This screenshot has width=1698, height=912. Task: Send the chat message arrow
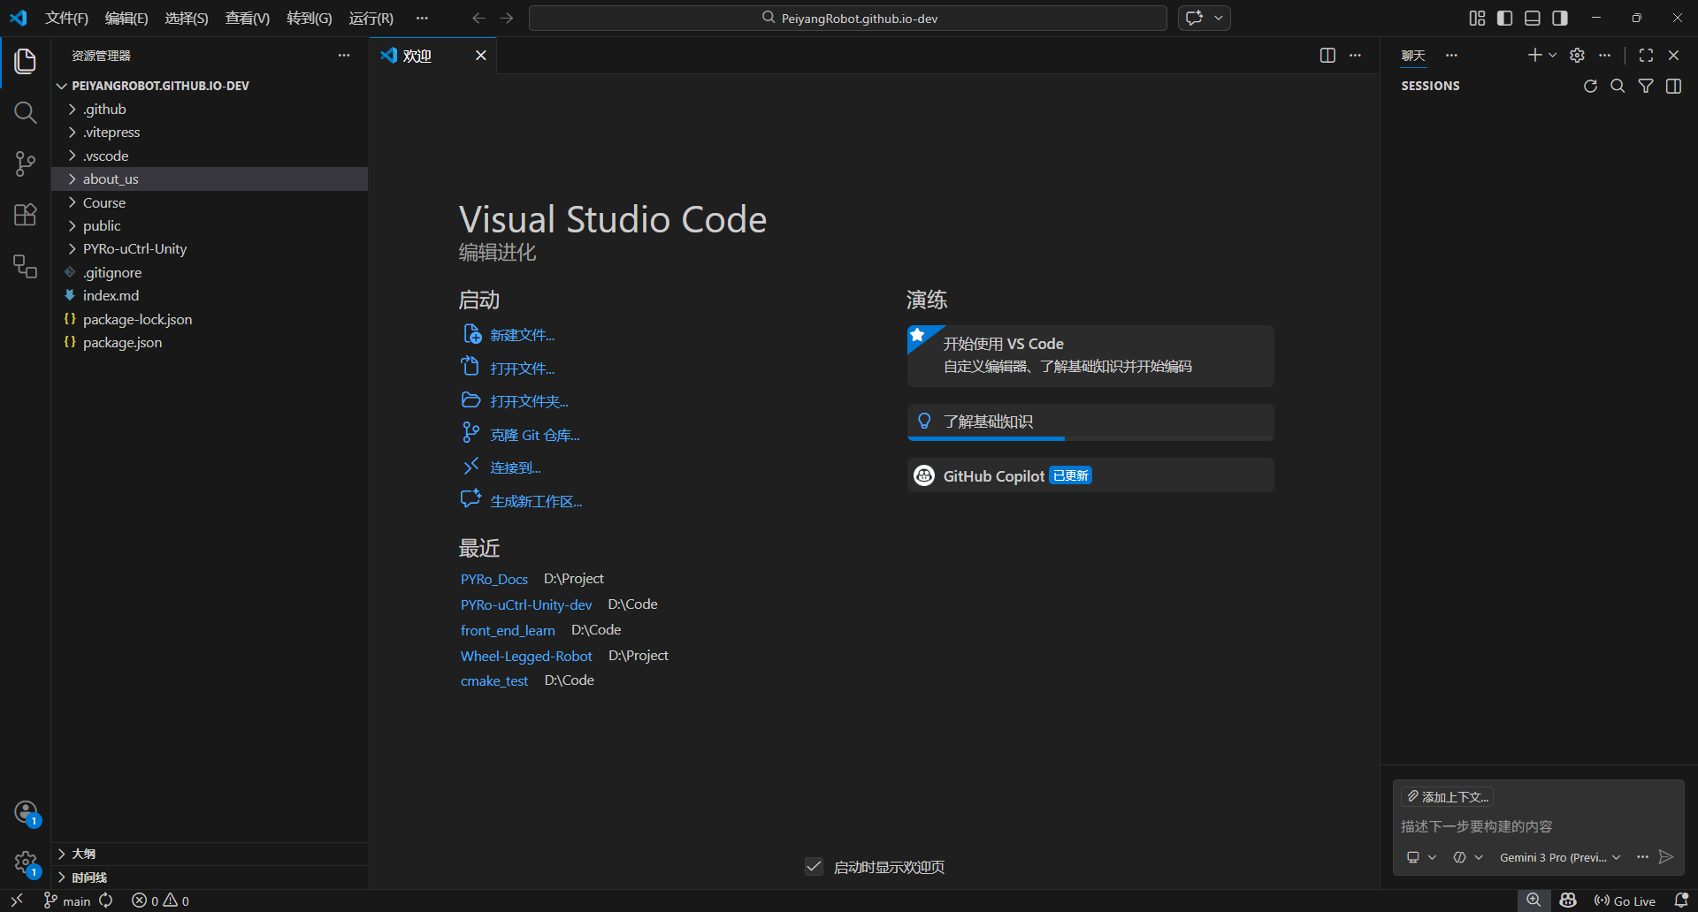coord(1666,857)
